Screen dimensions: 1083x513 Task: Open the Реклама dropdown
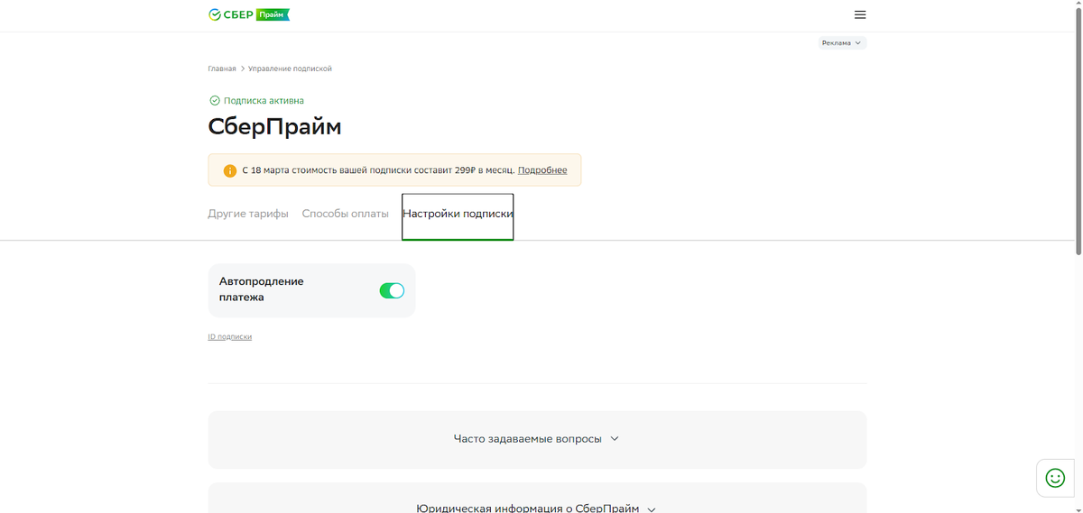pyautogui.click(x=842, y=42)
